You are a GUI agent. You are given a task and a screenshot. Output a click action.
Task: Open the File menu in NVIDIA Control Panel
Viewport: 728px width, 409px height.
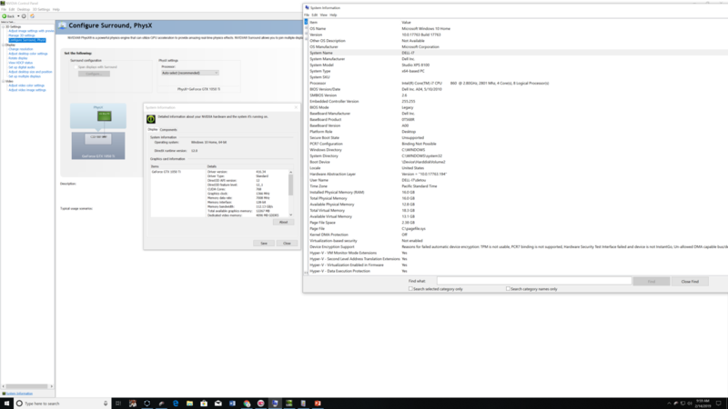(x=4, y=9)
